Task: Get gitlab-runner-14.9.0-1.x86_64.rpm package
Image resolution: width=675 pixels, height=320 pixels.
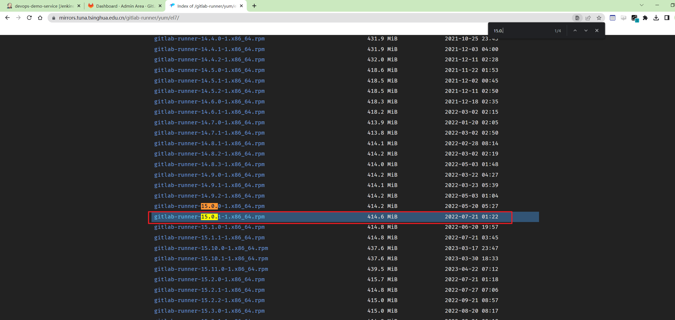Action: (x=209, y=175)
